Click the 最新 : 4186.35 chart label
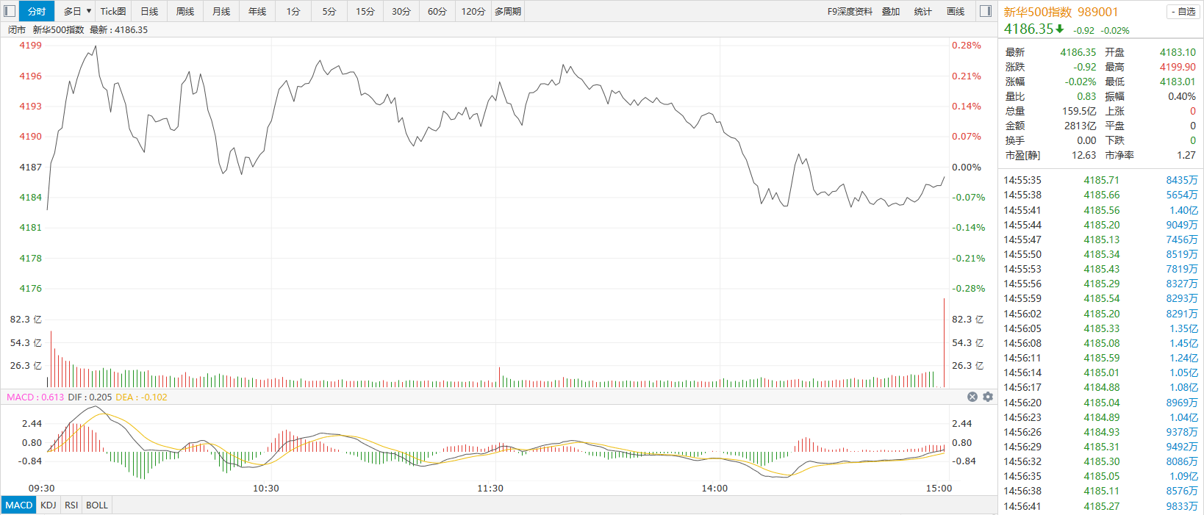This screenshot has width=1204, height=515. 118,29
